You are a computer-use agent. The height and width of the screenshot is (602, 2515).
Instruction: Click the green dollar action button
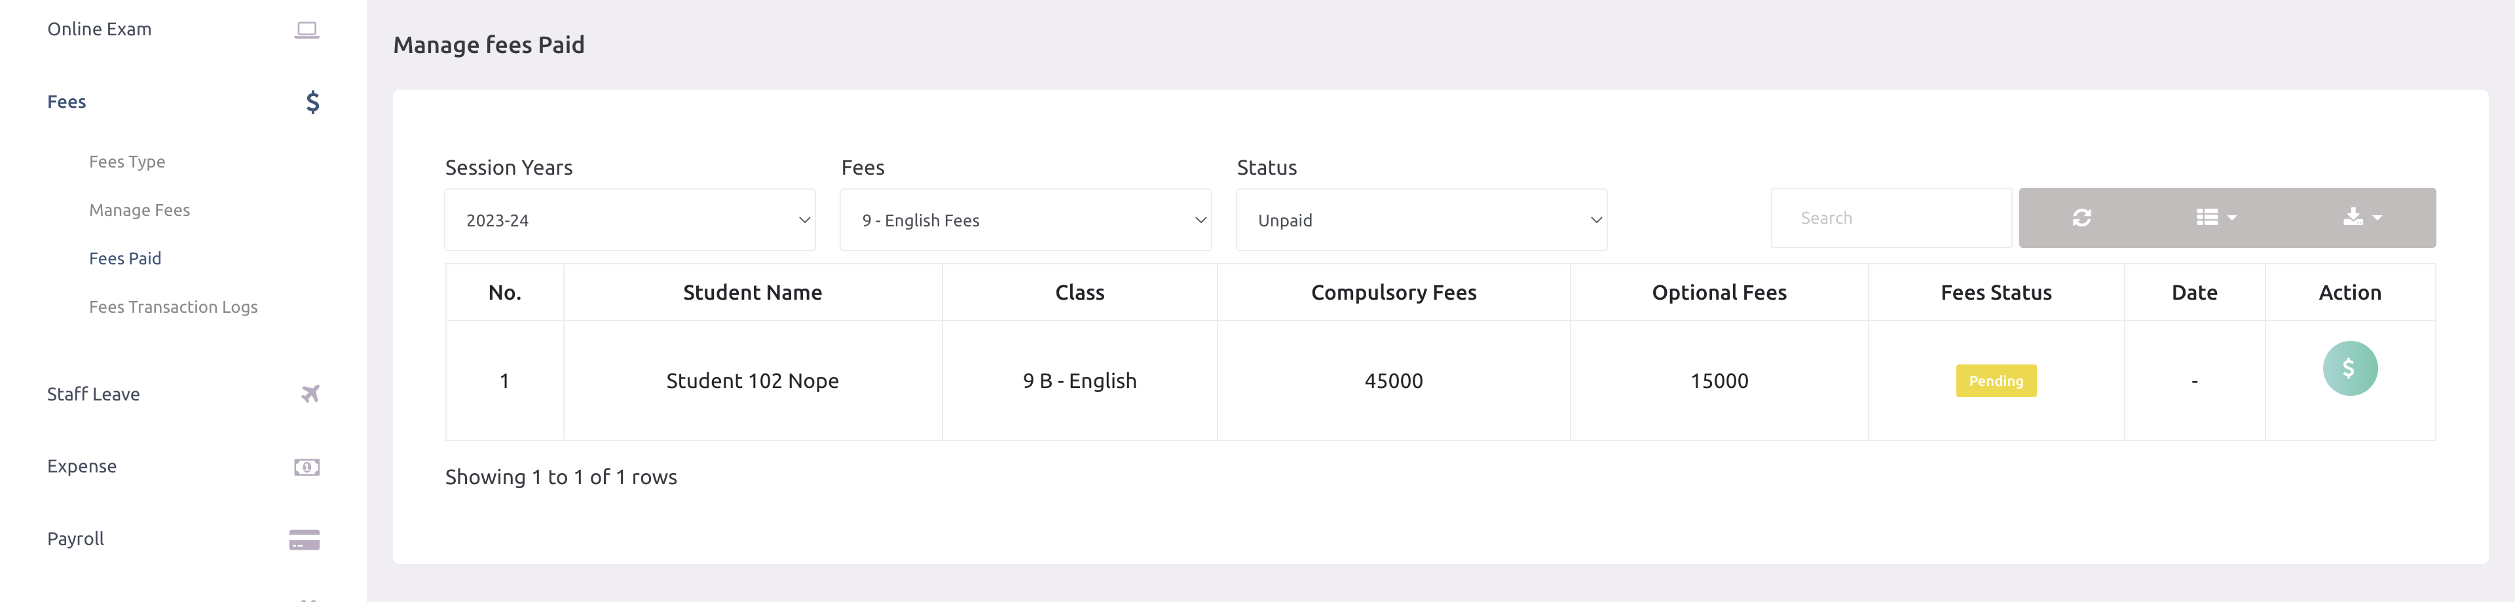point(2350,369)
